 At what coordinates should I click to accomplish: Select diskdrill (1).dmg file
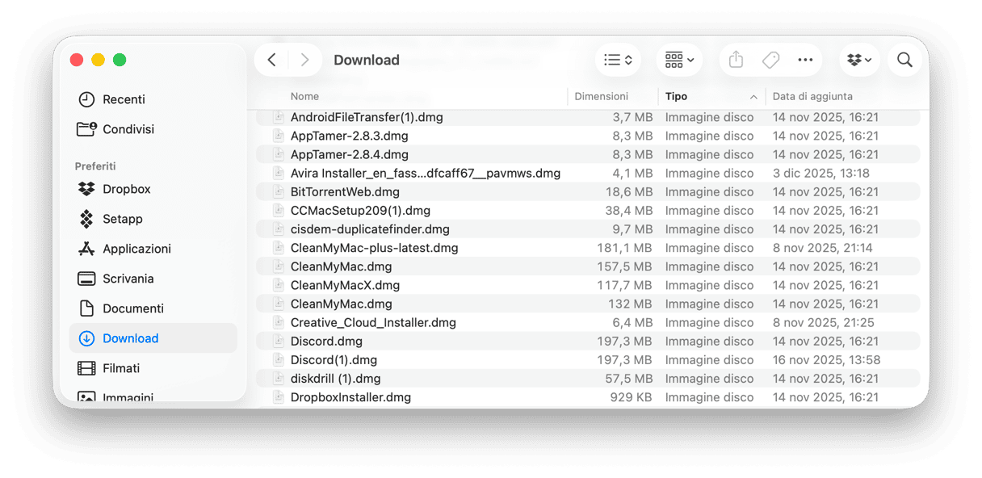coord(588,378)
